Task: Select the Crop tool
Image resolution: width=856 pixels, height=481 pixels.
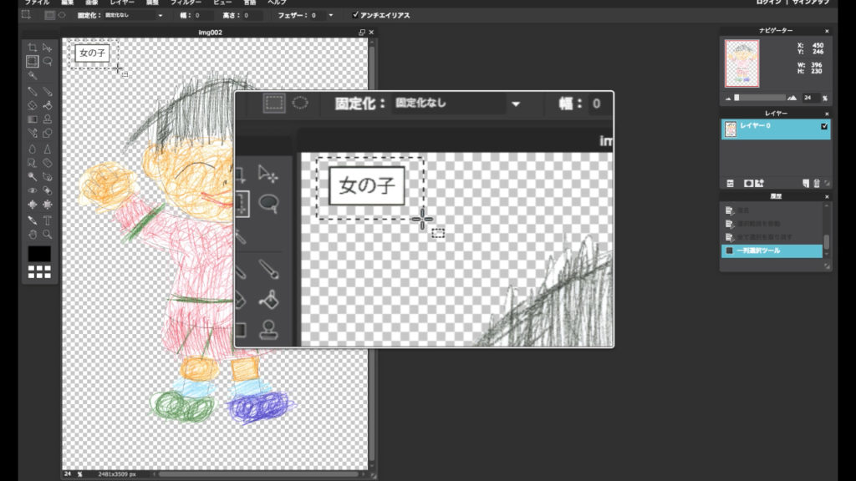Action: pyautogui.click(x=32, y=48)
